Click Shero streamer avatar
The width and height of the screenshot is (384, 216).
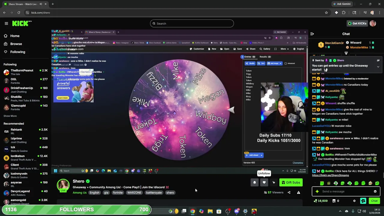63,186
